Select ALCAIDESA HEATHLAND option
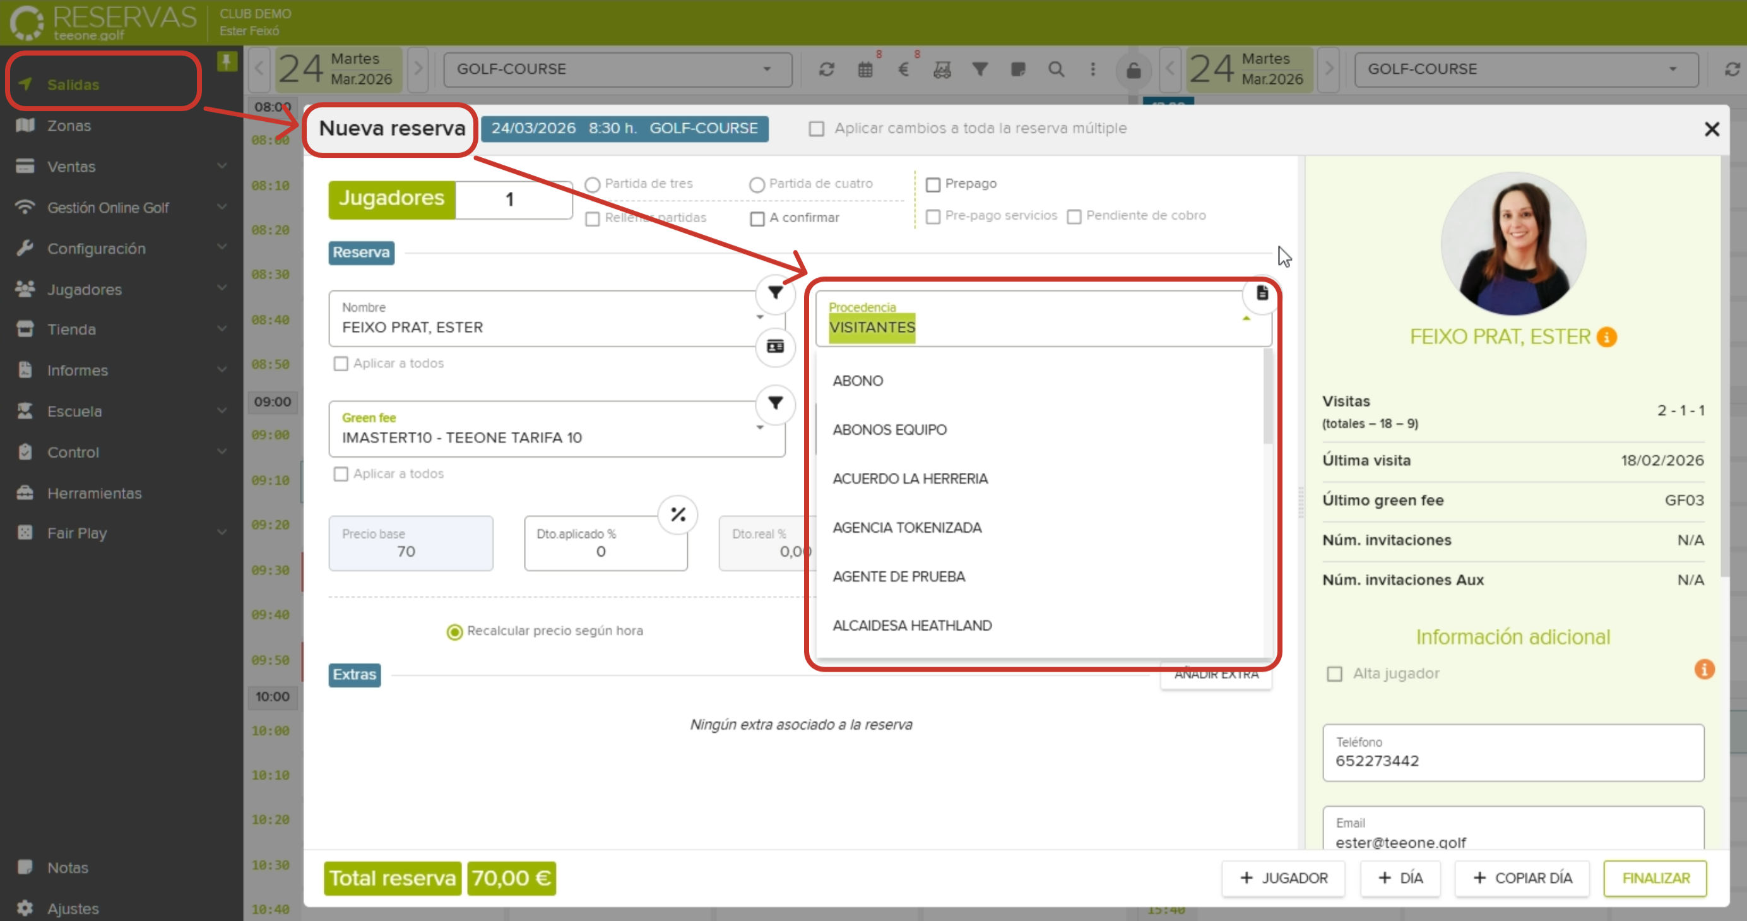This screenshot has width=1747, height=921. (1039, 624)
